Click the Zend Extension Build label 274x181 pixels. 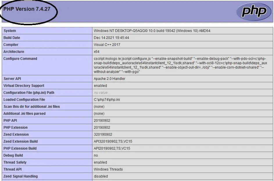[x=21, y=142]
